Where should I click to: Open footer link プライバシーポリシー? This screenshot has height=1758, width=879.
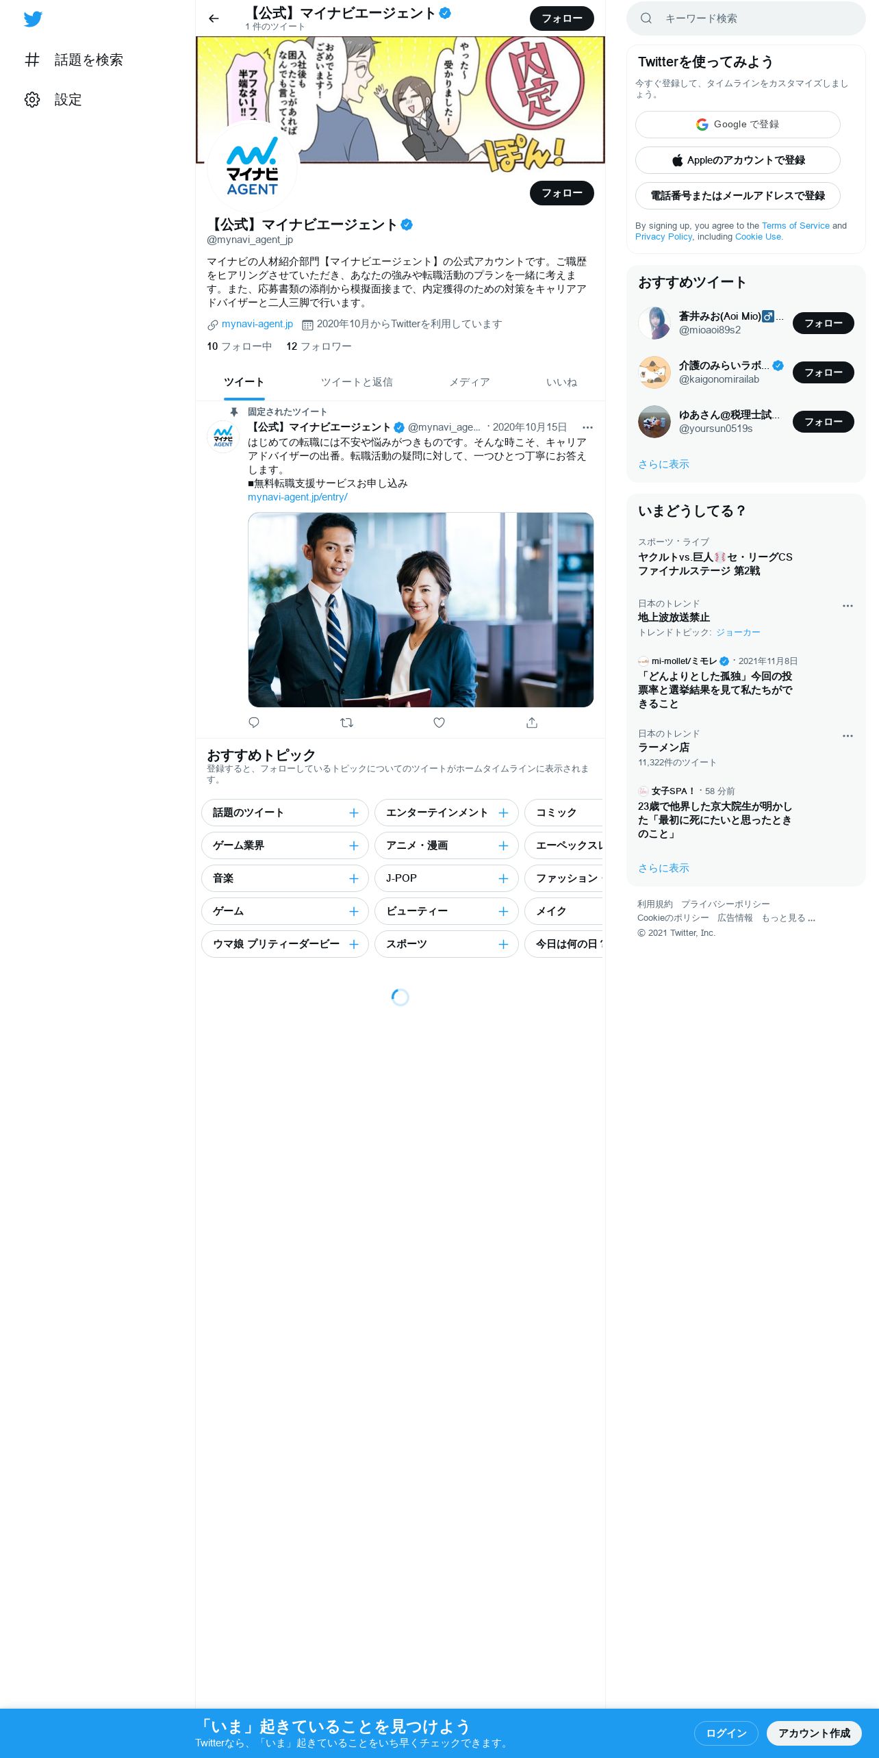pos(725,904)
